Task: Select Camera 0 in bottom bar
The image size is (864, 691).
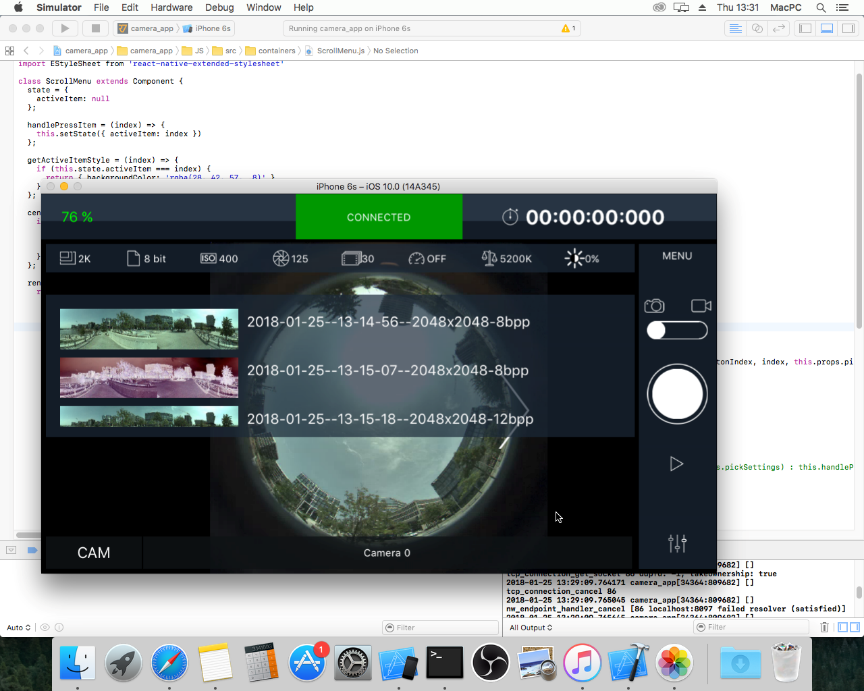Action: pos(387,553)
